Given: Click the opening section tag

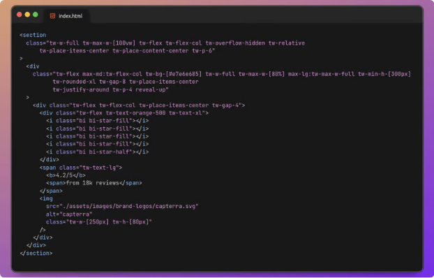Looking at the screenshot, I should (x=33, y=35).
